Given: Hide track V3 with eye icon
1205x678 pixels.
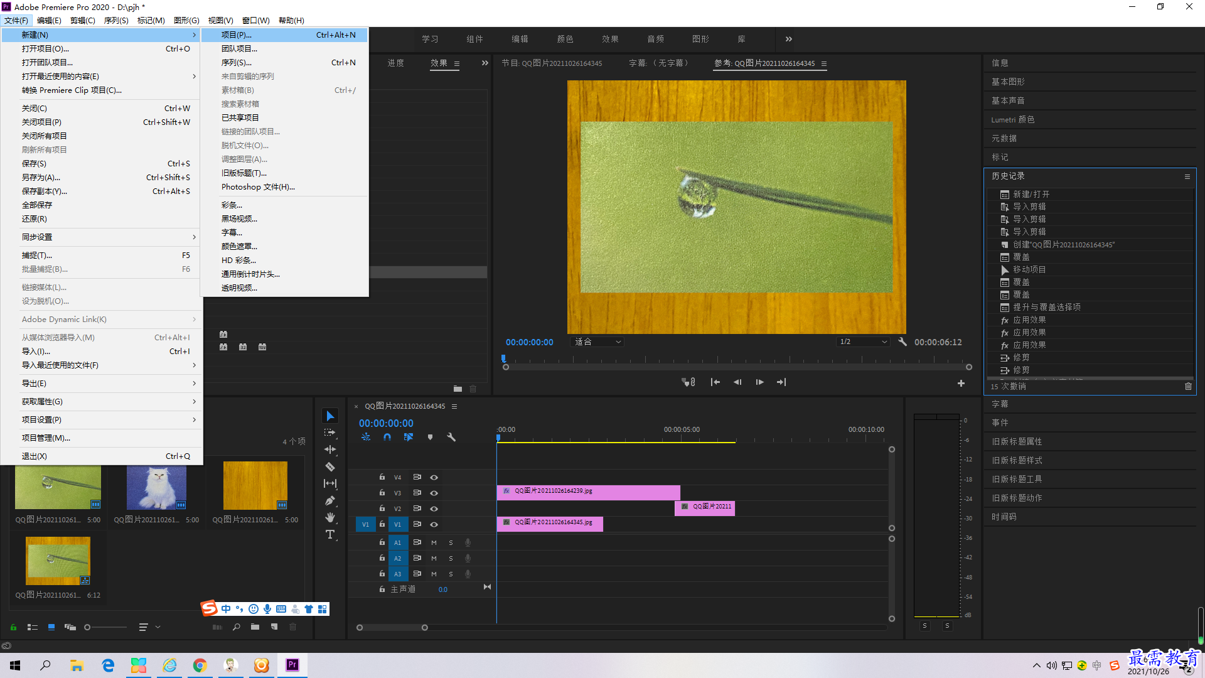Looking at the screenshot, I should point(434,493).
